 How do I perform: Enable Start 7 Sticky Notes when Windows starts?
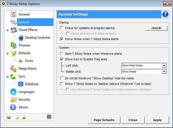[x=62, y=54]
